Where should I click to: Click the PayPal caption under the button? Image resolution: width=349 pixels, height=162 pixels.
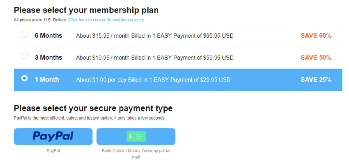(53, 151)
